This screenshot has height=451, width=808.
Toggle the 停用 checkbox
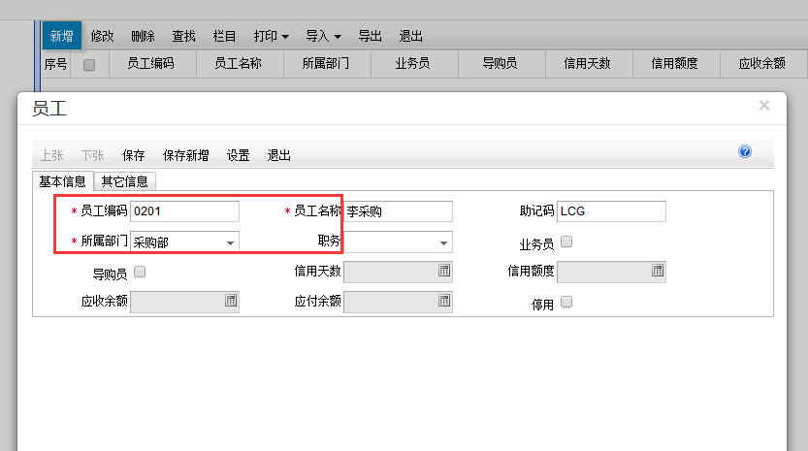566,302
